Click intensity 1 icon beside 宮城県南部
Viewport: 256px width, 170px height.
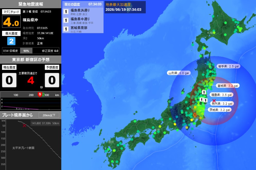coord(66,29)
